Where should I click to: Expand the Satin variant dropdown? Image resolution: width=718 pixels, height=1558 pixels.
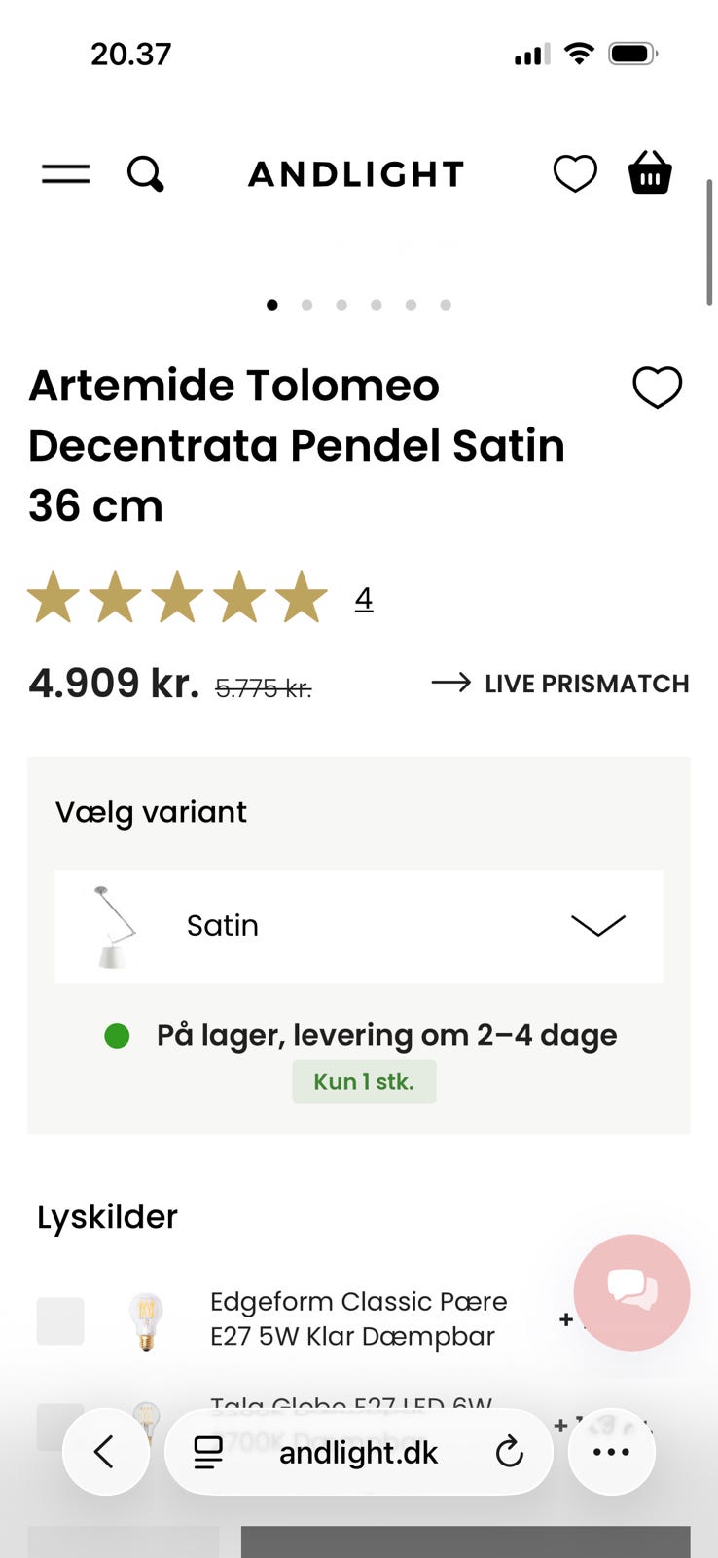[x=358, y=925]
